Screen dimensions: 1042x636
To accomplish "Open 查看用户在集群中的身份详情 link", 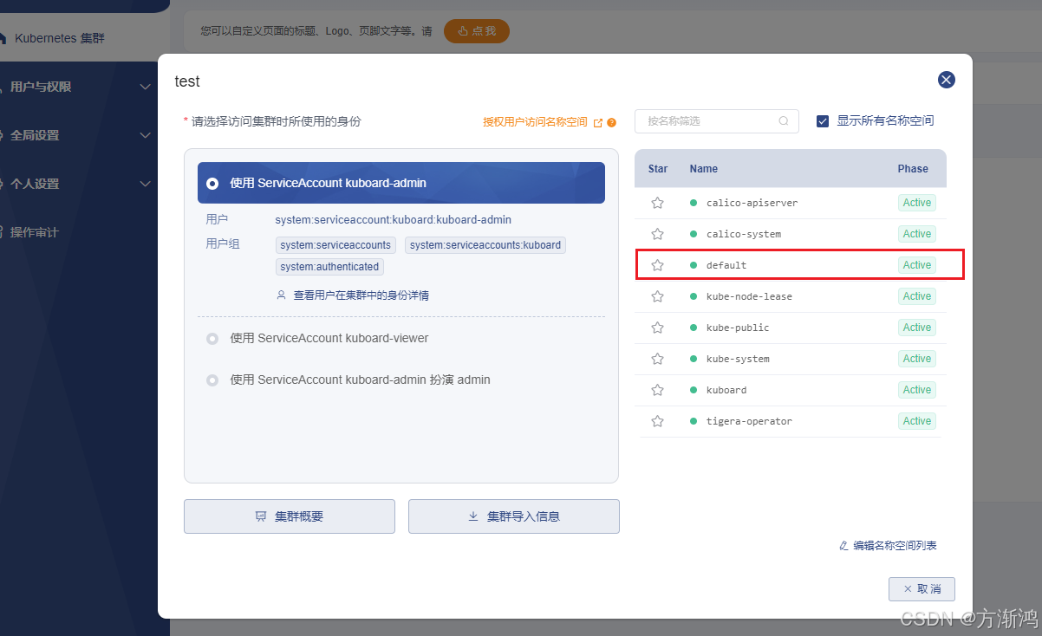I will pyautogui.click(x=352, y=295).
